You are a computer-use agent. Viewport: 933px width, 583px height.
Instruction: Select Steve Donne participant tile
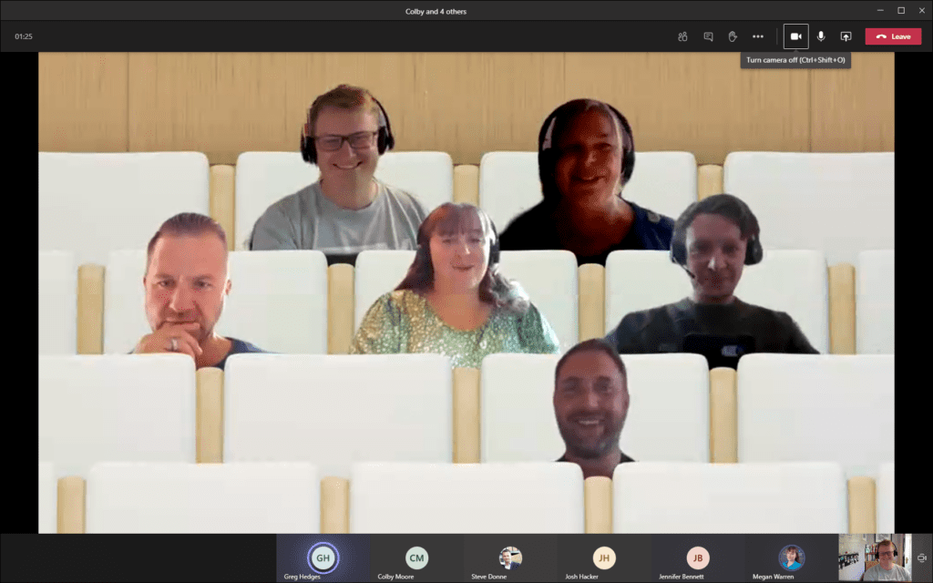(x=510, y=558)
